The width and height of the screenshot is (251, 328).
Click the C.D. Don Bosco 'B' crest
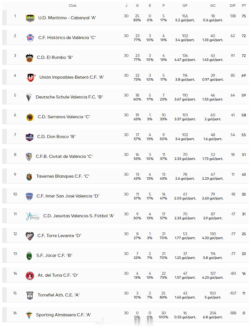(x=29, y=137)
